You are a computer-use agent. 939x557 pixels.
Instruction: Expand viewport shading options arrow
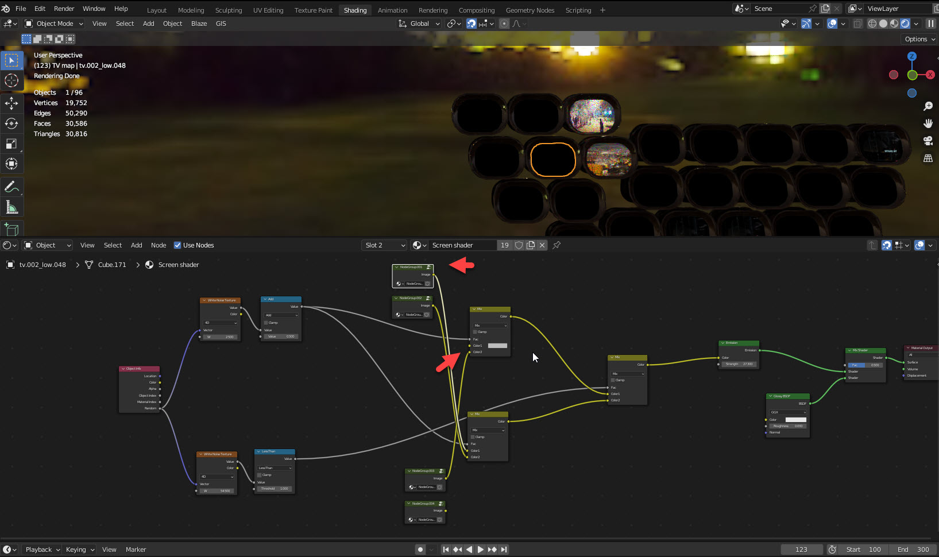(916, 24)
